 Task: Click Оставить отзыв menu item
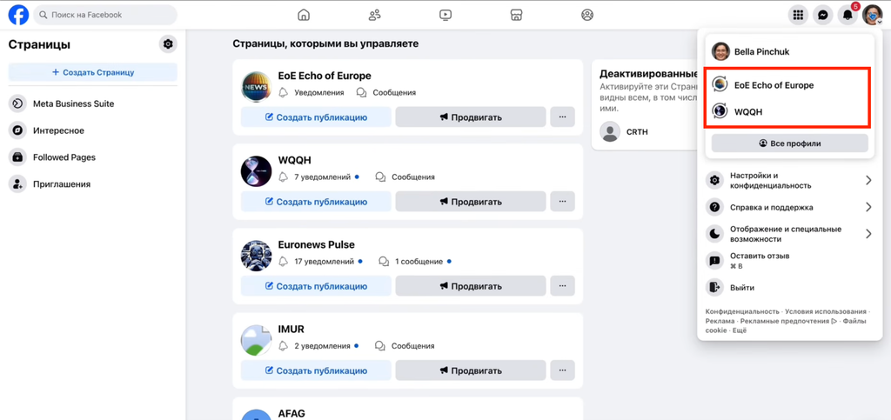[790, 261]
